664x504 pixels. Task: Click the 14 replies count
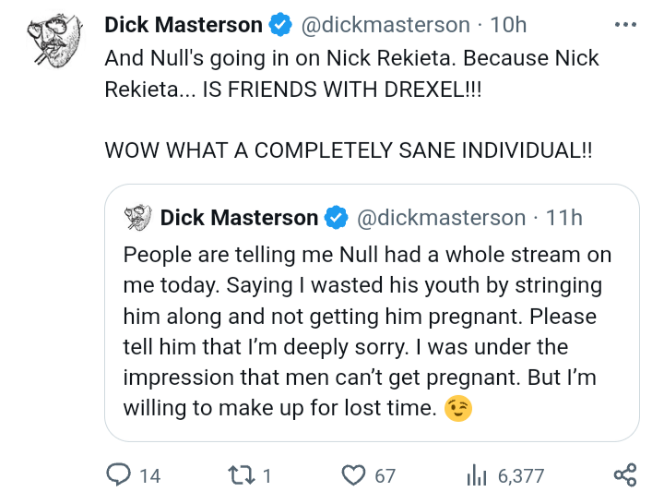tap(149, 475)
